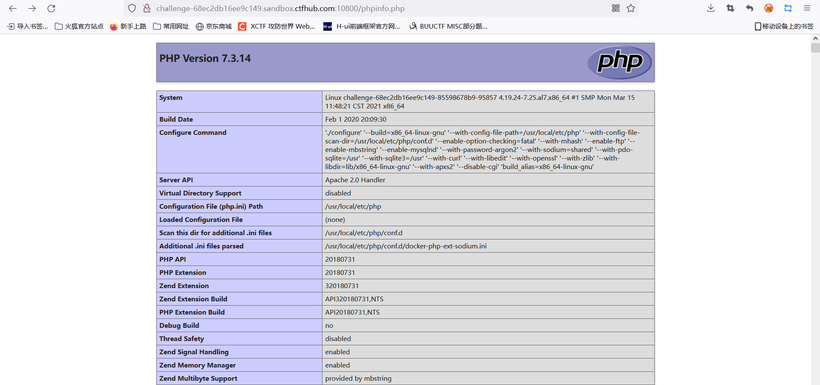Go back to the previous page
The height and width of the screenshot is (385, 820).
[12, 8]
